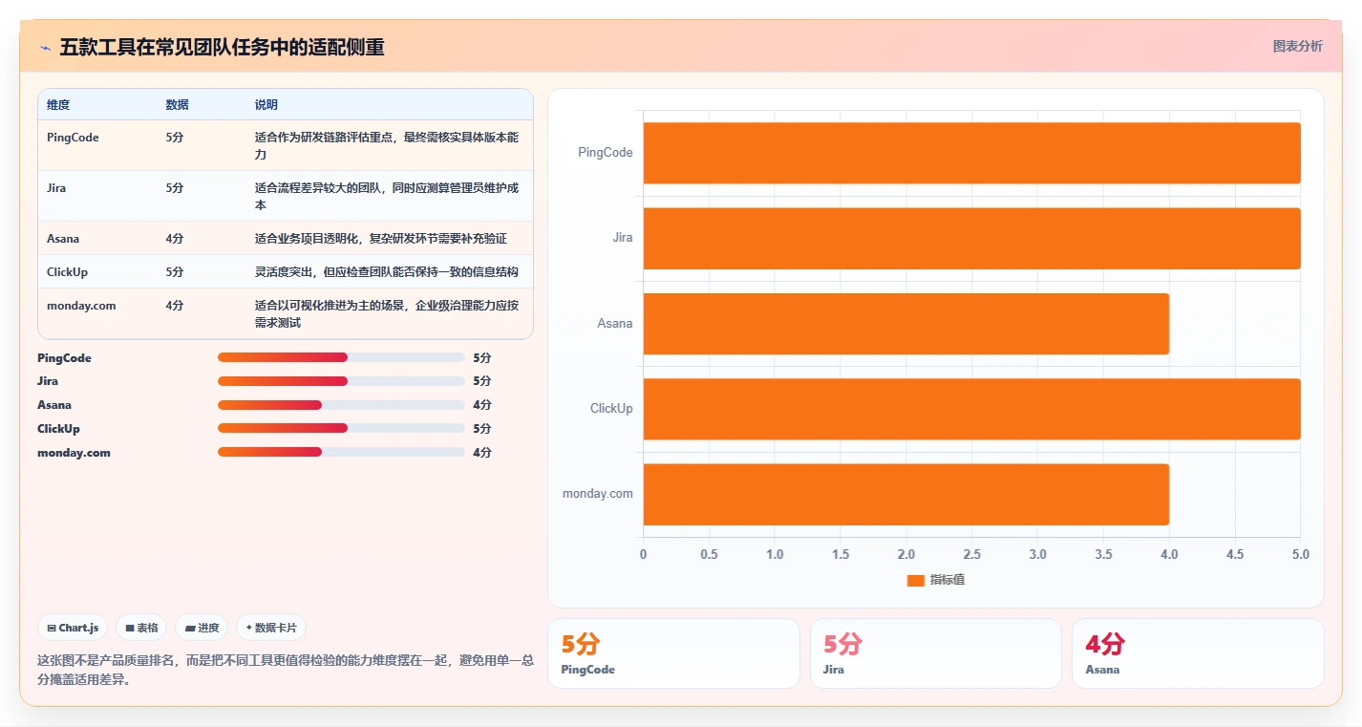Select the 表格 tag chip
Viewport: 1362px width, 727px height.
(x=141, y=628)
